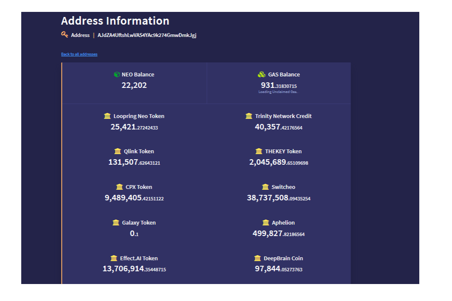Click the Loopring Neo Token label
The image size is (452, 301).
[x=139, y=116]
